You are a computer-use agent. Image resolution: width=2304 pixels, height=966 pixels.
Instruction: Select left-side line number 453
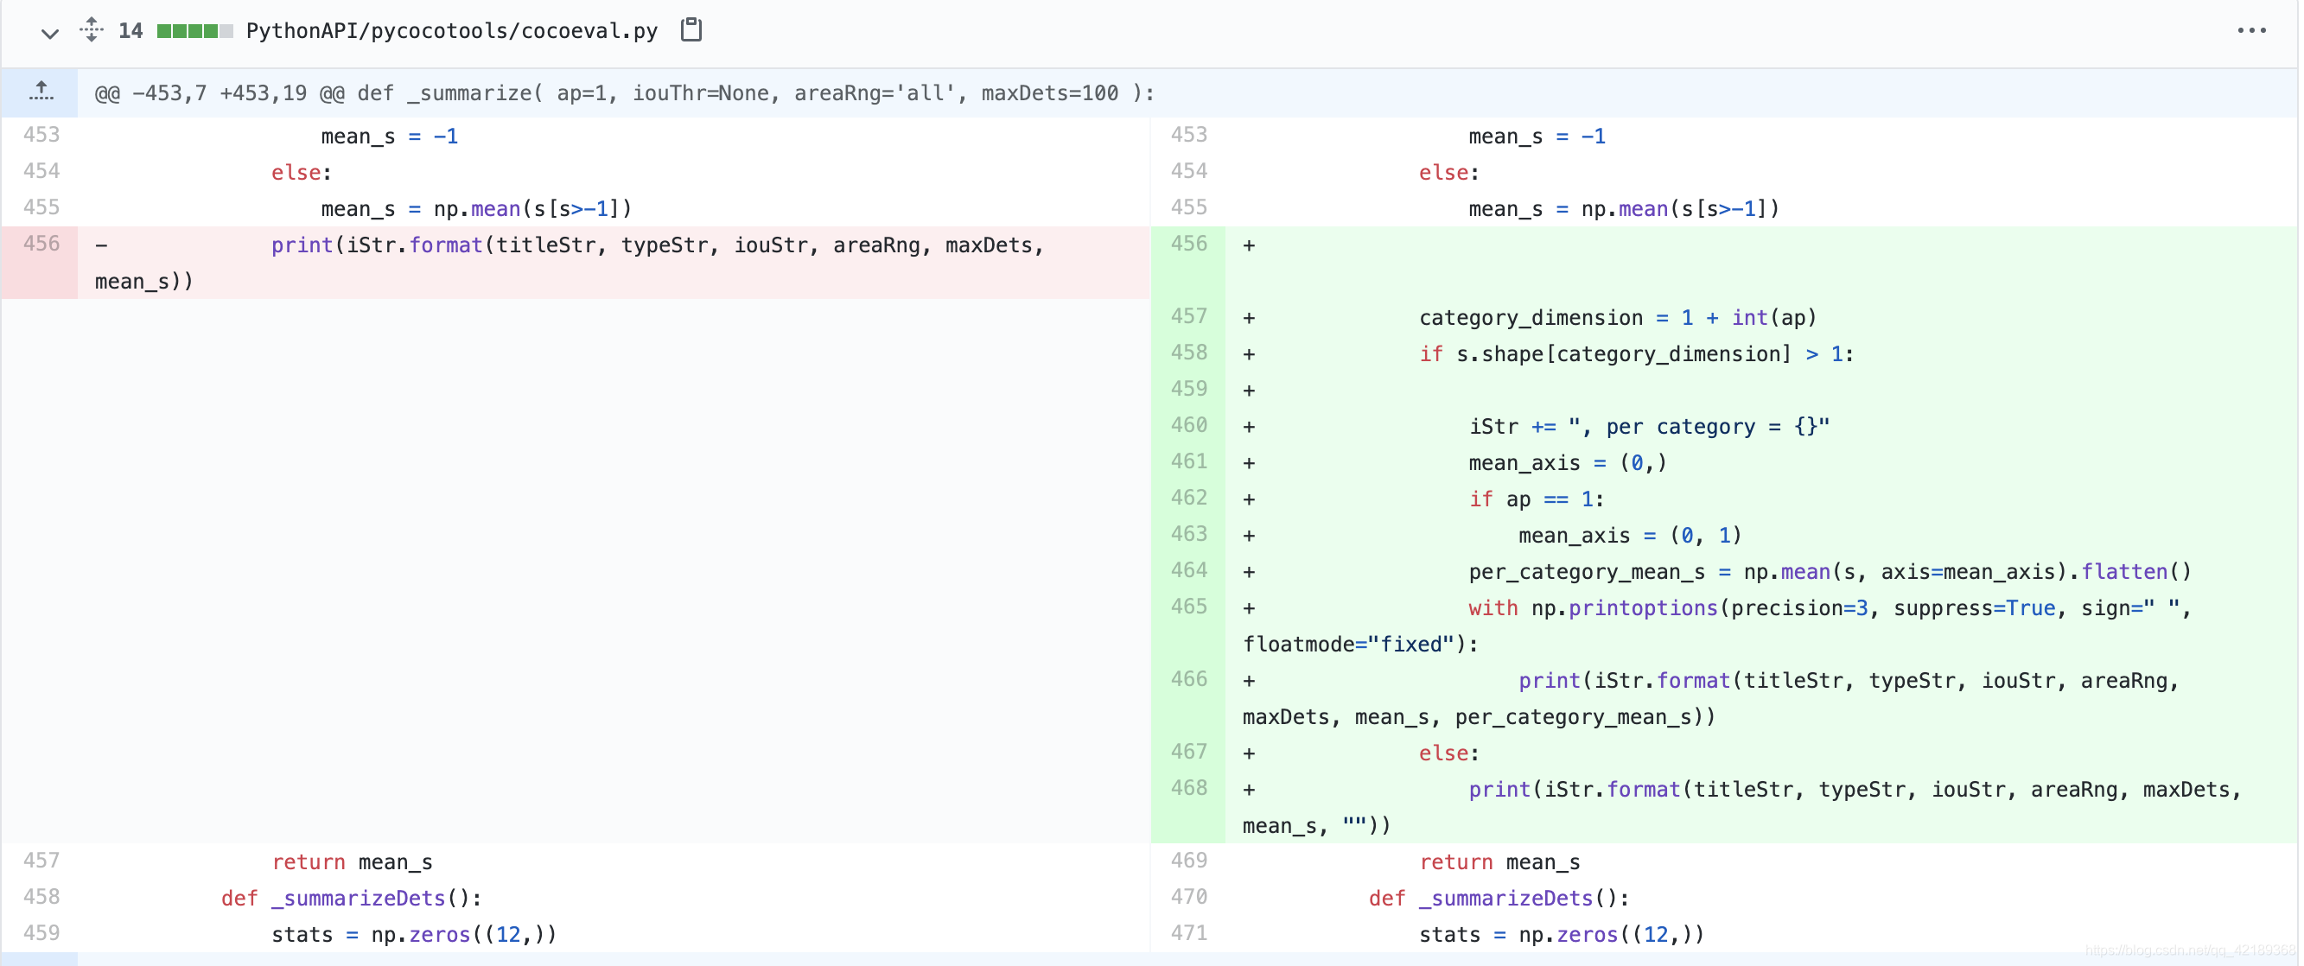coord(41,135)
